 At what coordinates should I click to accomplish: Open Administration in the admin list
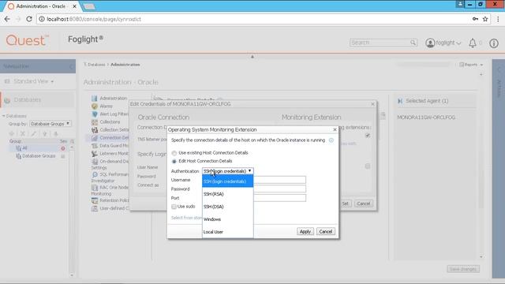[x=113, y=98]
